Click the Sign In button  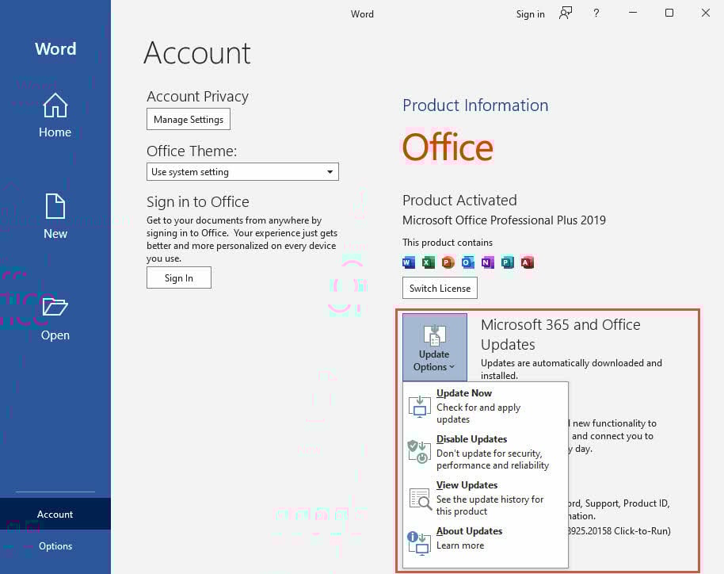(179, 277)
